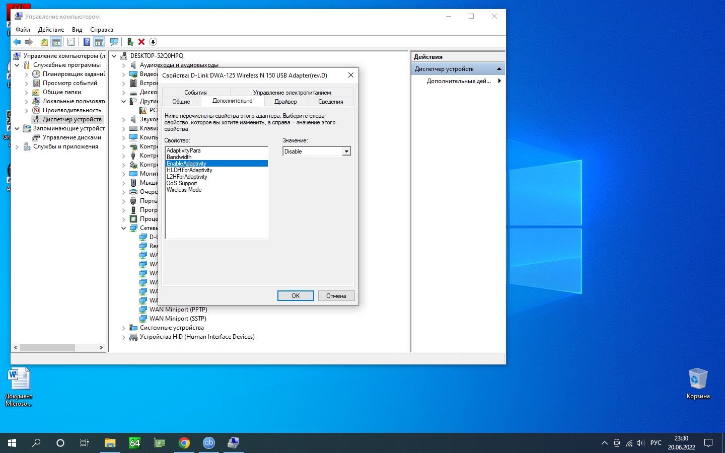This screenshot has height=453, width=725.
Task: Click Scan for hardware changes icon
Action: 114,42
